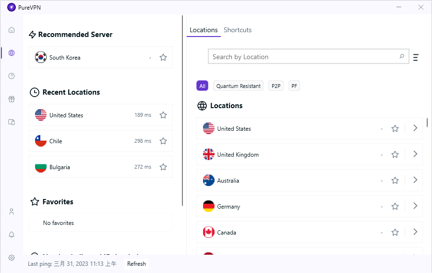Select the PF filter
Viewport: 432px width, 273px height.
click(294, 86)
